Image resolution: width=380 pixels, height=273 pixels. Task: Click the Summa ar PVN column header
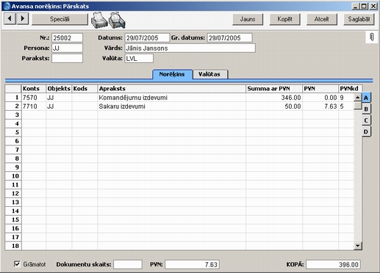pos(274,89)
